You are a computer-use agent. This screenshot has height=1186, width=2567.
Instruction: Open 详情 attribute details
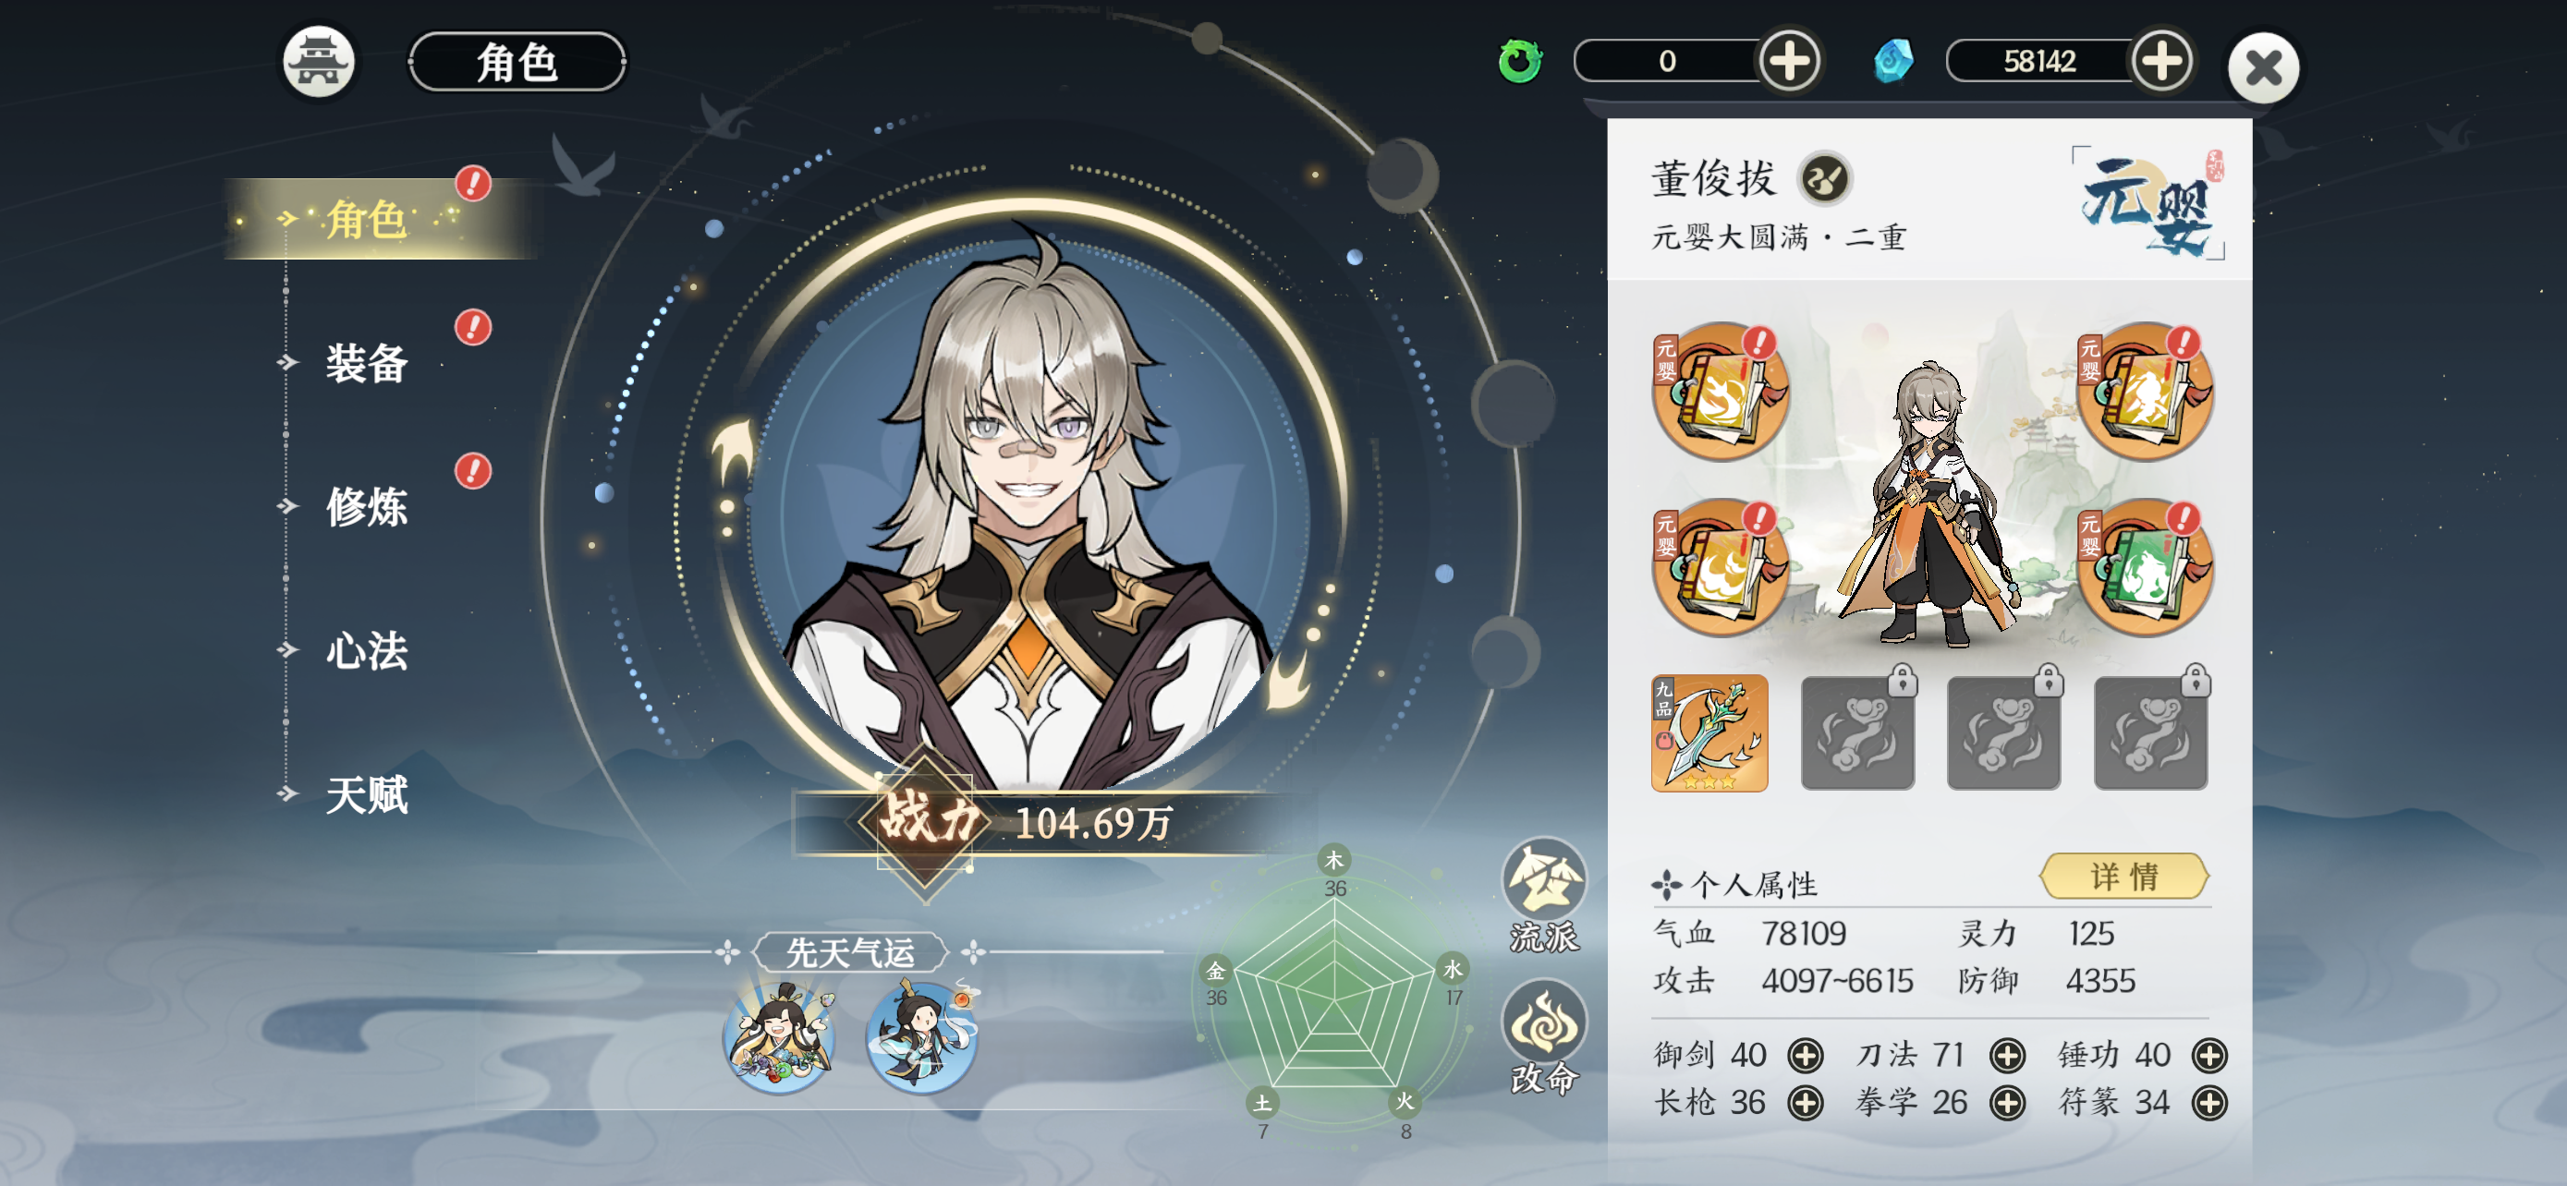(2123, 877)
